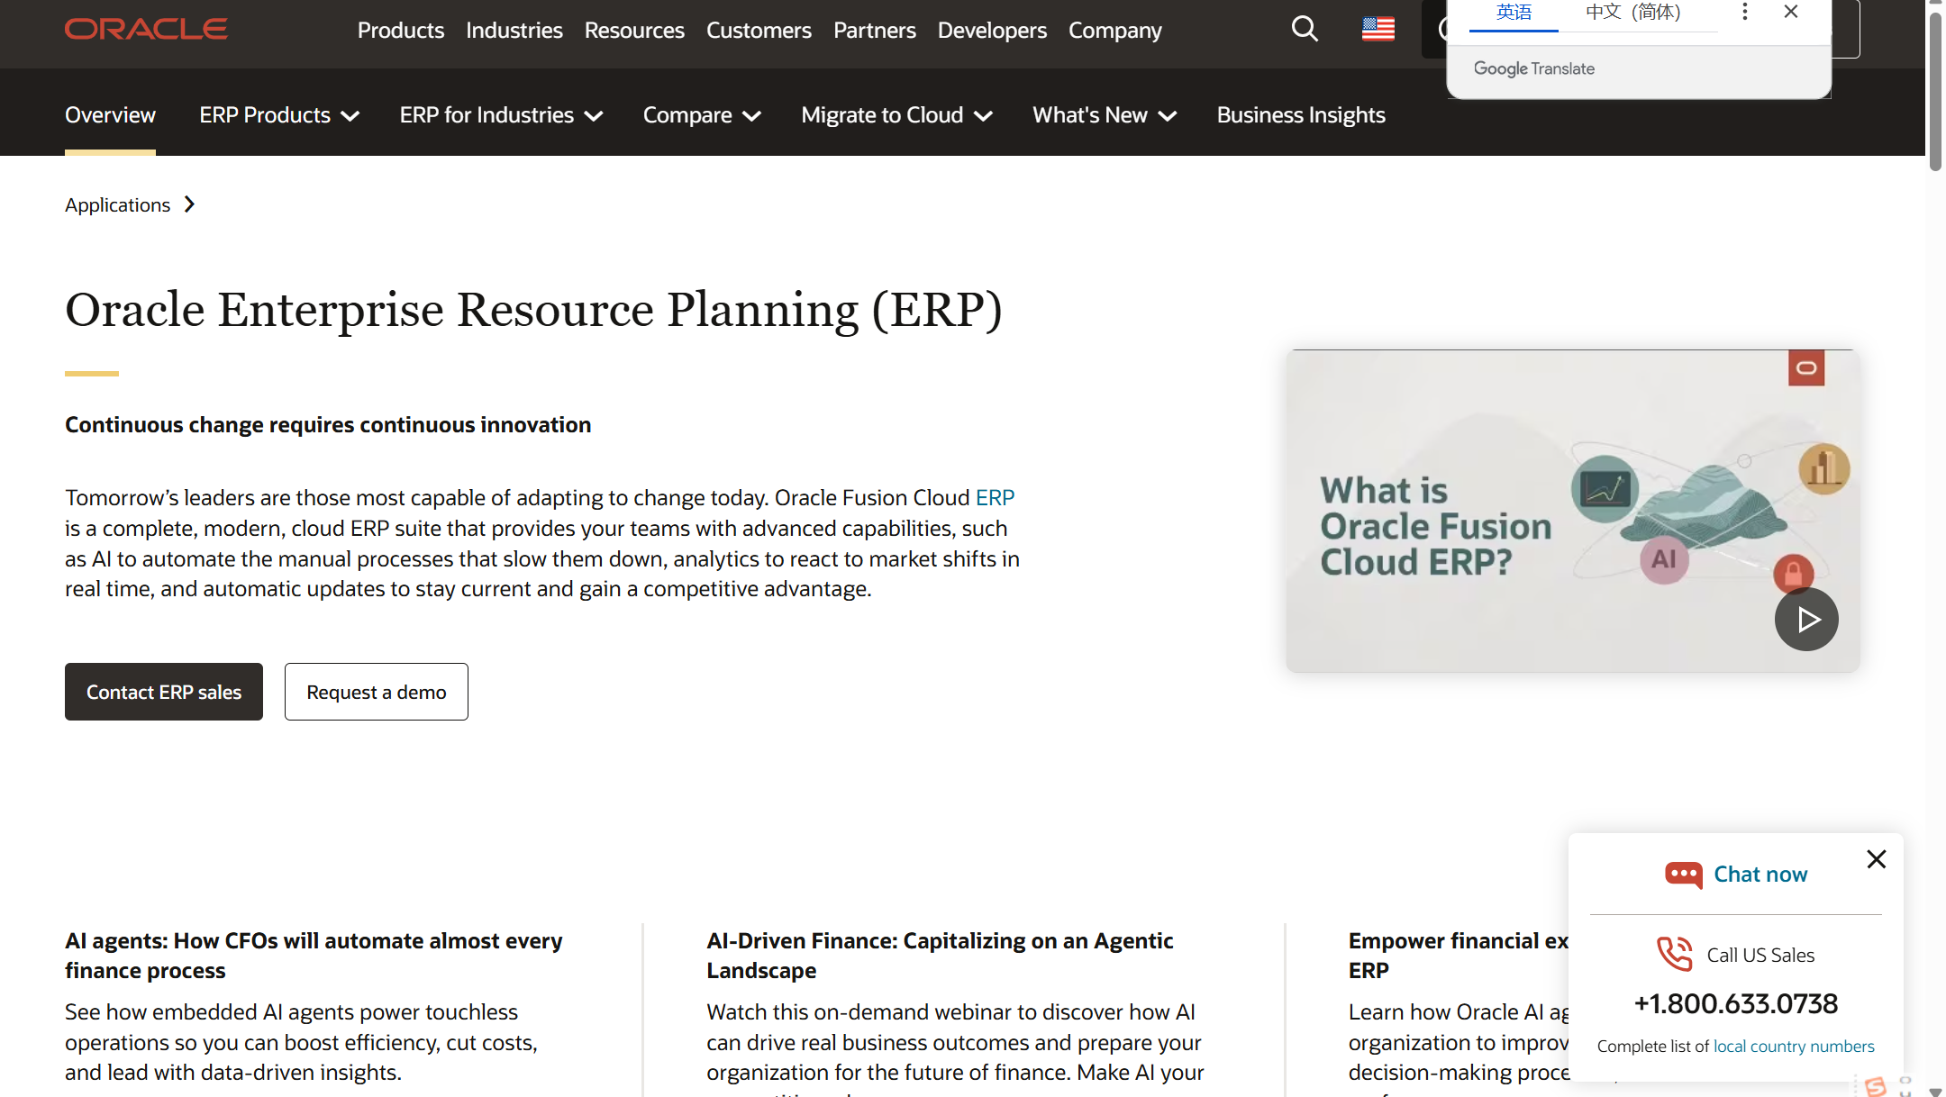Screen dimensions: 1946x1097
Task: Click the Oracle logo
Action: point(146,29)
